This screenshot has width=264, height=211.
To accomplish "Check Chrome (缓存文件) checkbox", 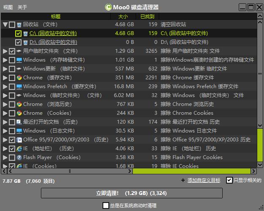I will [x=12, y=78].
